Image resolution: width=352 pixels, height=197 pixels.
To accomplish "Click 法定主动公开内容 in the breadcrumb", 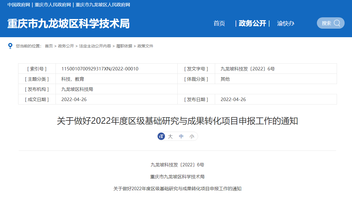I will click(95, 46).
